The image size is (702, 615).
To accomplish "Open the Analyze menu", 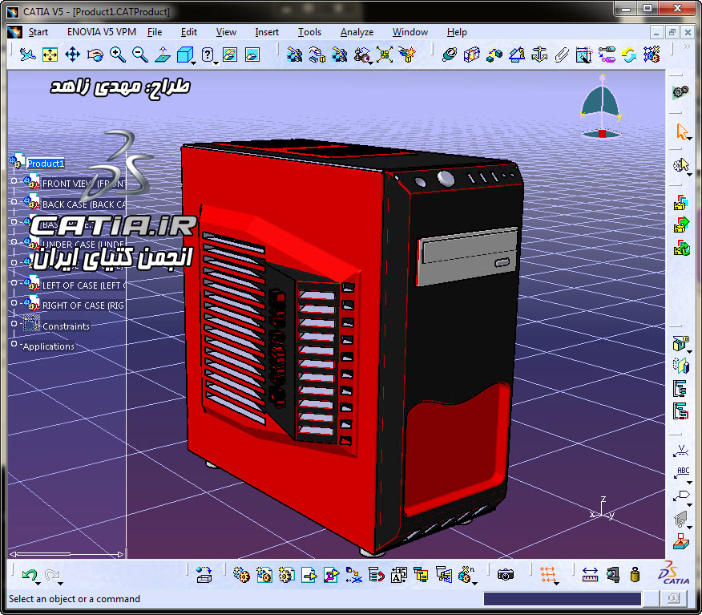I will (357, 32).
